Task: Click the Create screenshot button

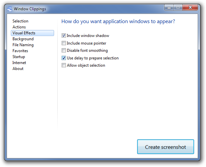Action: click(165, 147)
